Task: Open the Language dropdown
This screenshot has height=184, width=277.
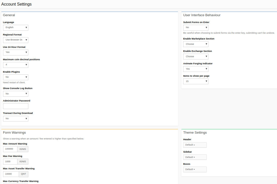Action: pos(16,28)
